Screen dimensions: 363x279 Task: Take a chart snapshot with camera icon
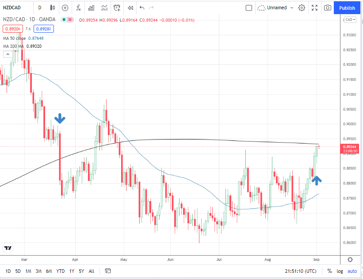[x=328, y=8]
